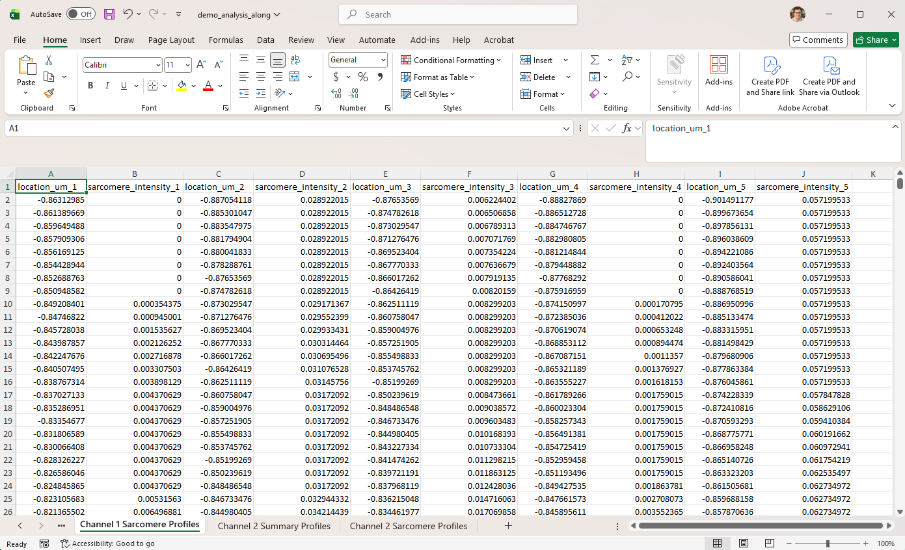Click the Search box
Screen dimensions: 905x550
click(x=458, y=14)
